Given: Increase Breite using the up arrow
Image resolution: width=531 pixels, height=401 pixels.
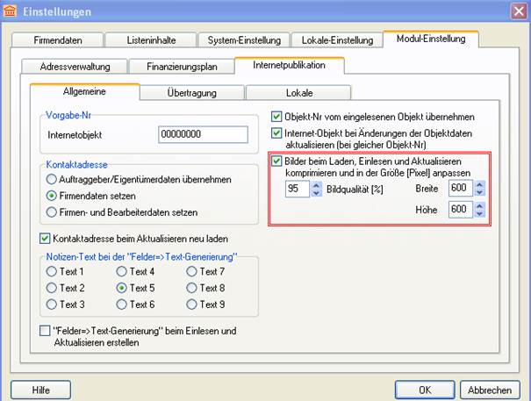Looking at the screenshot, I should [479, 184].
